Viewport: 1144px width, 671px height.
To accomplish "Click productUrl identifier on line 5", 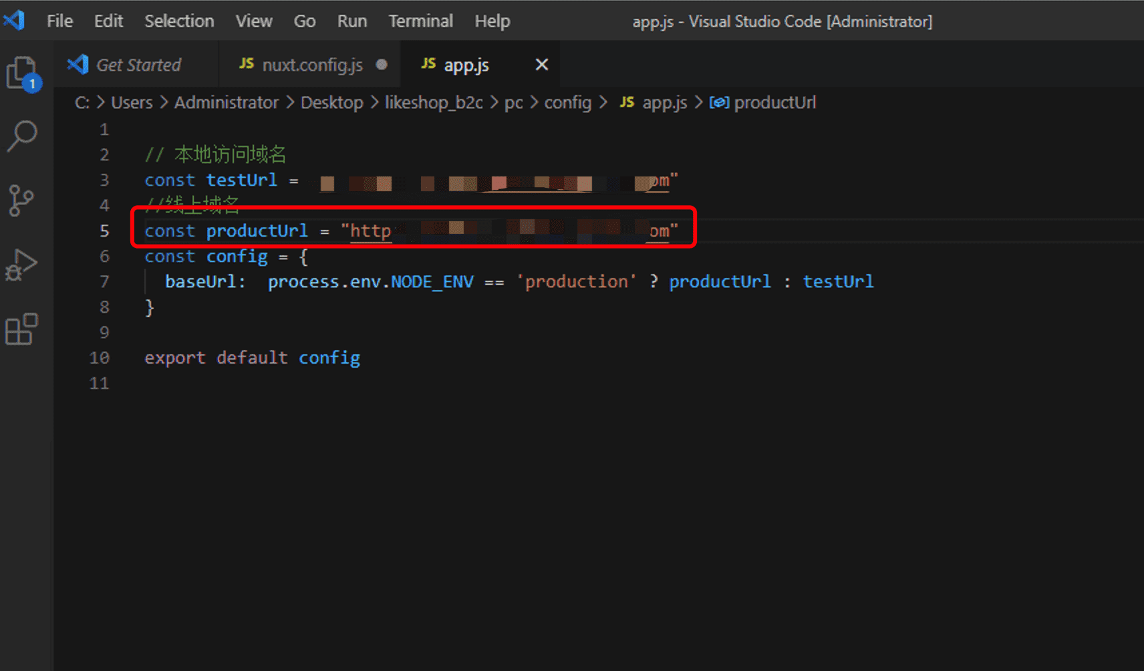I will pos(257,231).
